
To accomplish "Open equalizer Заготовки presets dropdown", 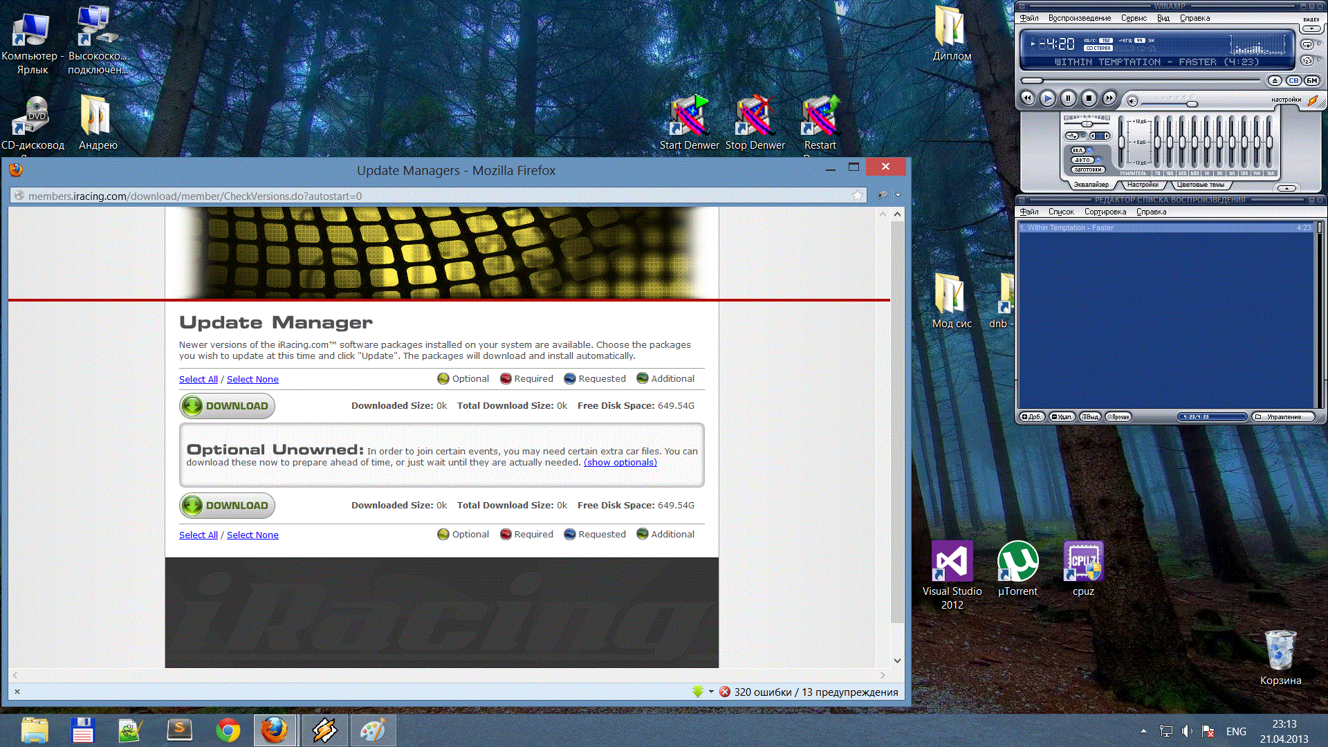I will pos(1087,169).
